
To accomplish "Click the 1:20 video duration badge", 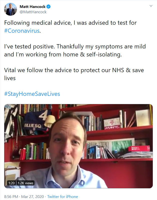I will click(x=11, y=183).
